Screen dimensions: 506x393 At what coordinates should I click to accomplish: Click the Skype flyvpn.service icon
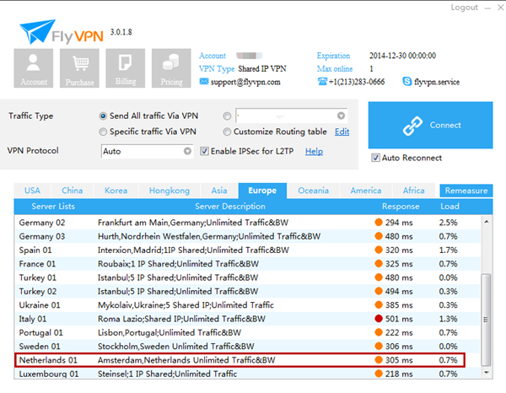407,81
